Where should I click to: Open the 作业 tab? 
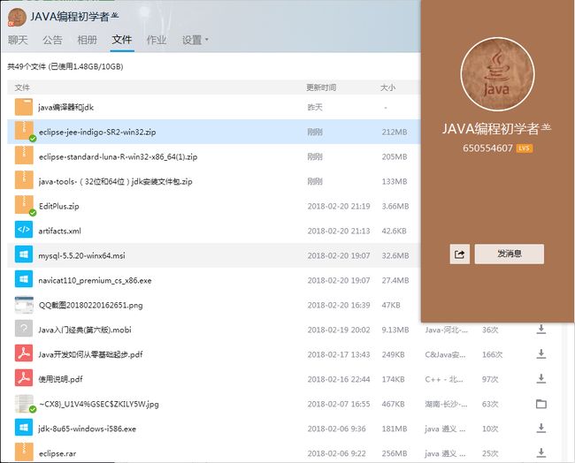tap(157, 40)
